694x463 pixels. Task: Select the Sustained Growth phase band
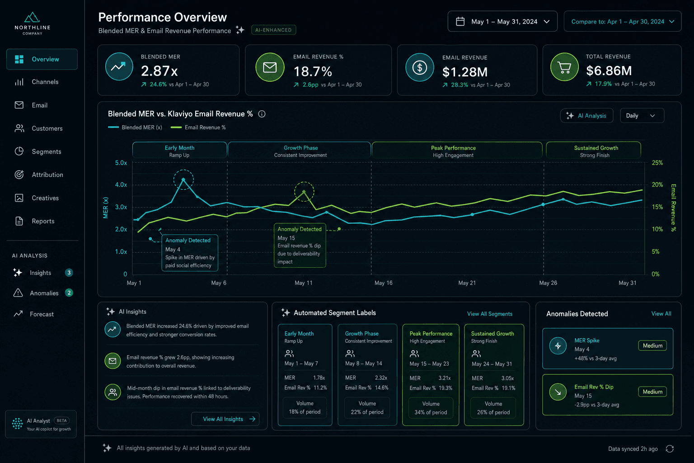click(x=593, y=151)
